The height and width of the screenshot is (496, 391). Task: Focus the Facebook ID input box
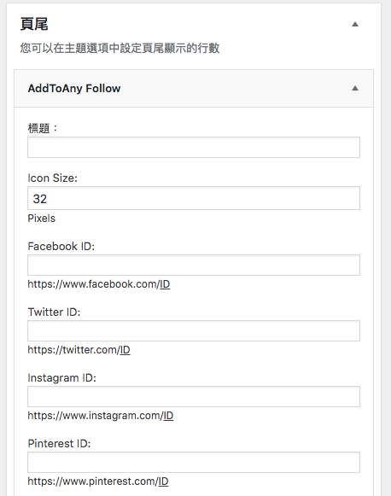pyautogui.click(x=194, y=265)
